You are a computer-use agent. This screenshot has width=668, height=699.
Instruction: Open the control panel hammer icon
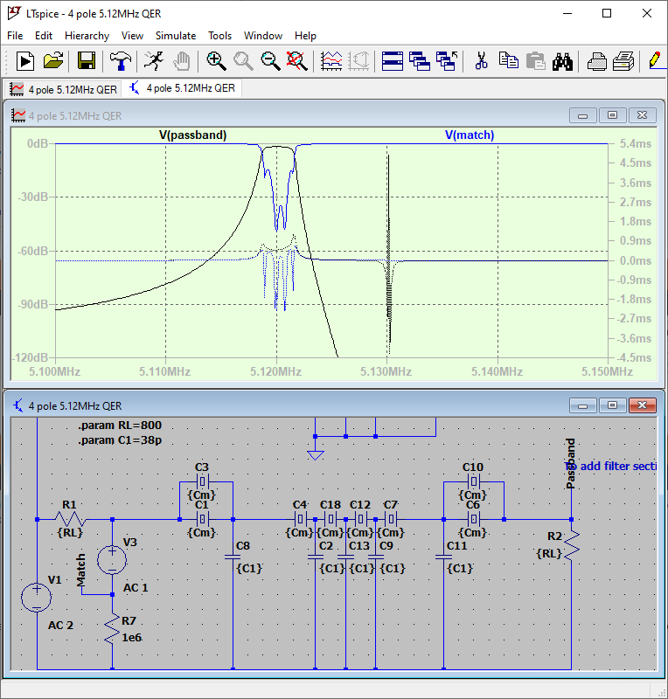120,60
